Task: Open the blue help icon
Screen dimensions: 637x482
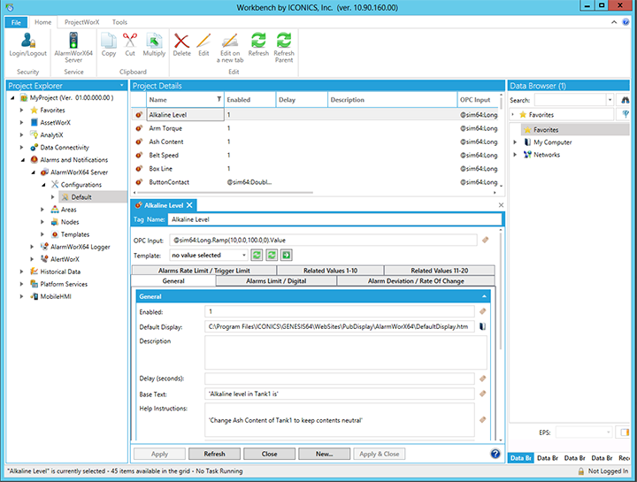Action: point(495,454)
